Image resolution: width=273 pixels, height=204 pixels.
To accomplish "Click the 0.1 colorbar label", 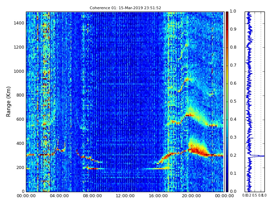I will click(x=233, y=173).
